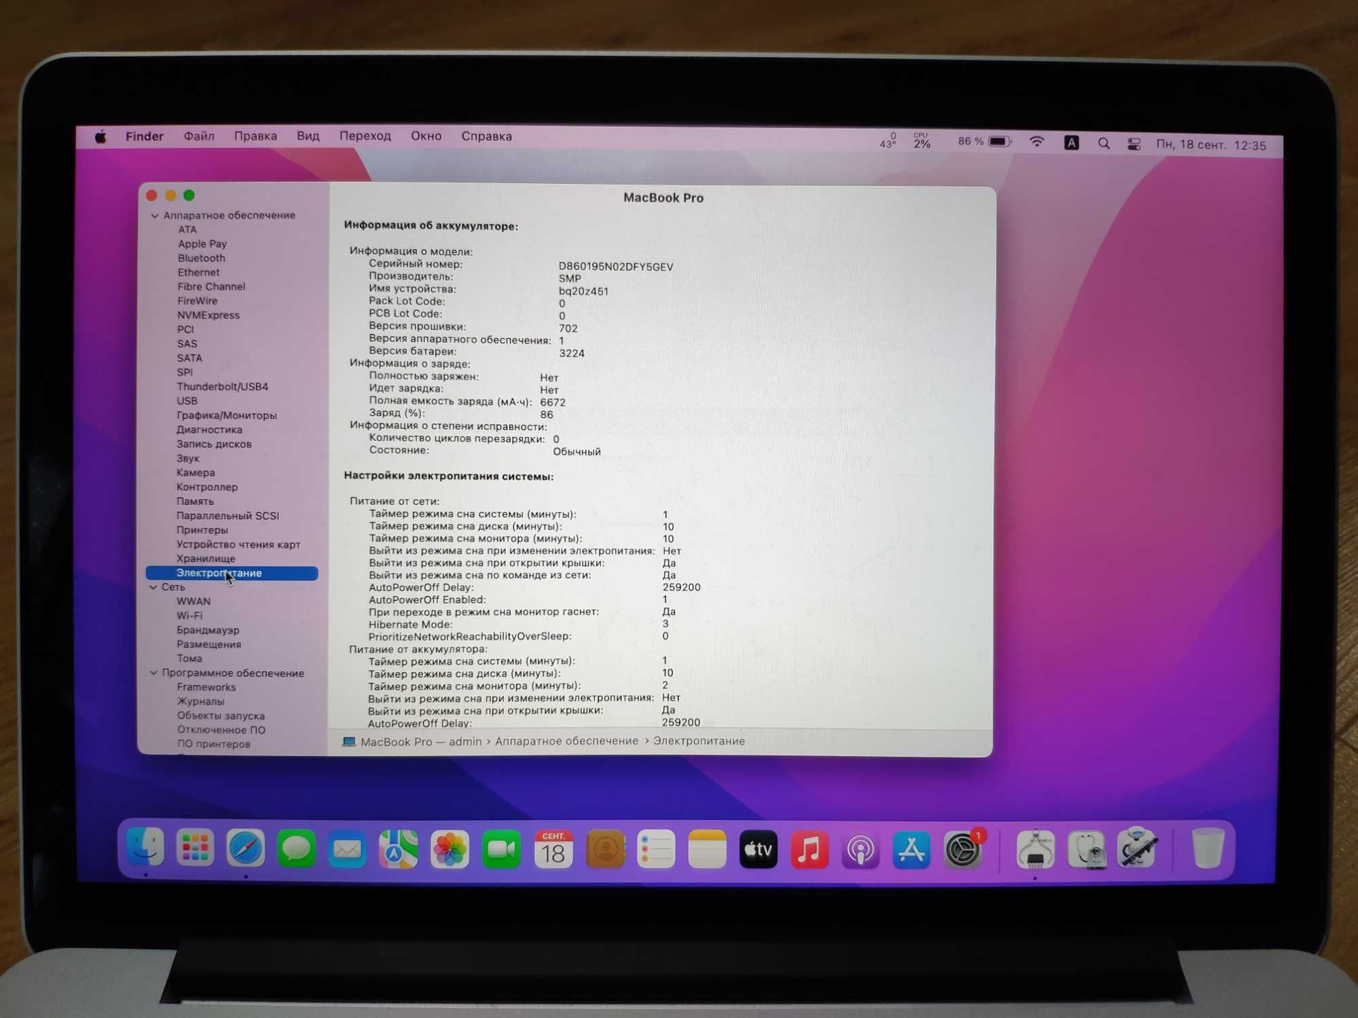Viewport: 1358px width, 1018px height.
Task: Open Reminders app in the Dock
Action: click(x=657, y=849)
